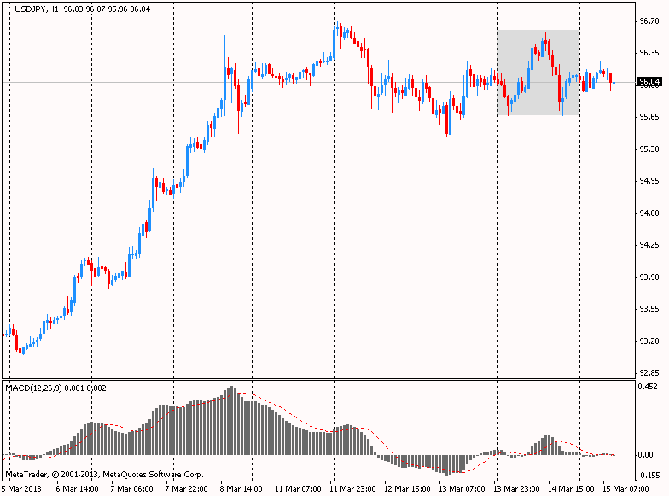Click the 94.25 price scale label
This screenshot has width=669, height=496.
pos(649,245)
